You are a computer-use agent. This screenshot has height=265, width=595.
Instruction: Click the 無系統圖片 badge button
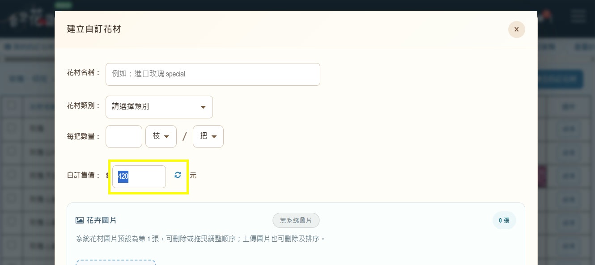tap(296, 220)
